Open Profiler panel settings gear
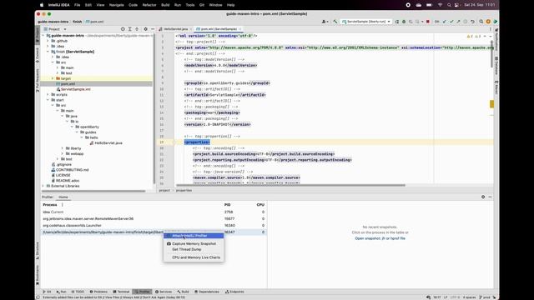This screenshot has width=534, height=300. coord(483,197)
